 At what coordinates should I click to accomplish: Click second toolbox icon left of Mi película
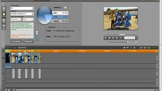click(x=11, y=48)
